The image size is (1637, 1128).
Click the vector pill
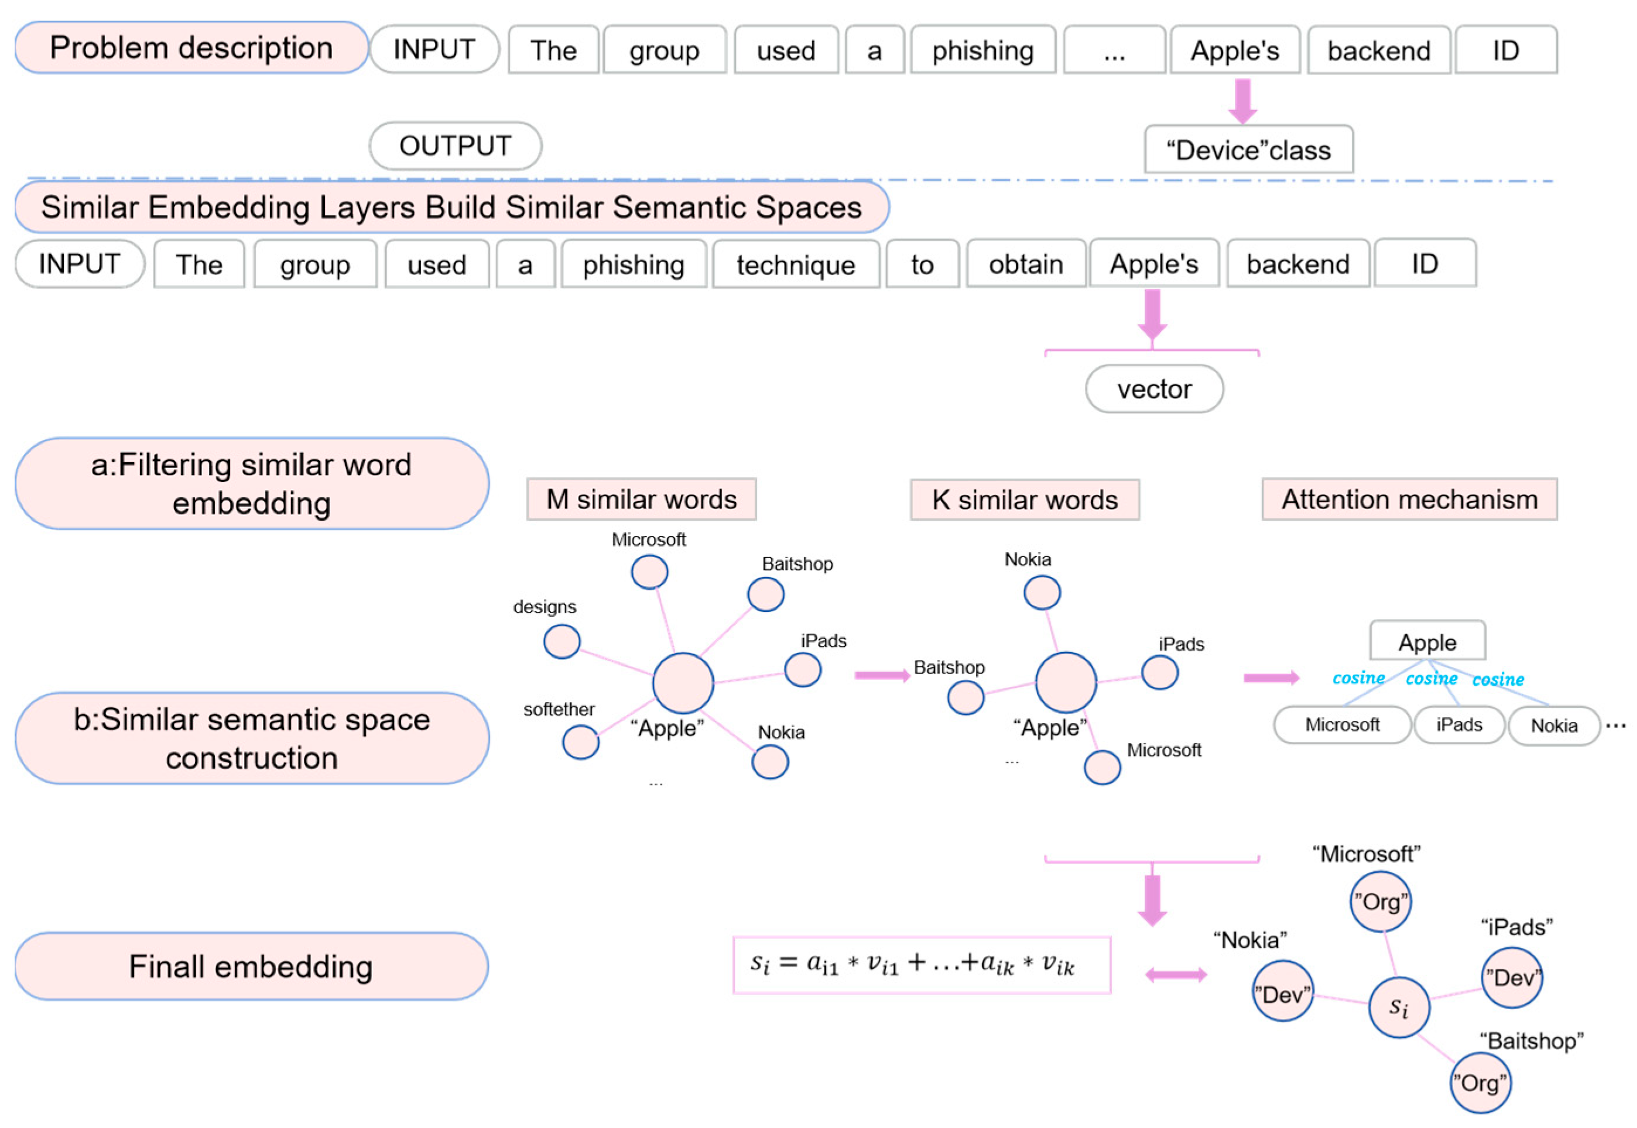(1154, 390)
